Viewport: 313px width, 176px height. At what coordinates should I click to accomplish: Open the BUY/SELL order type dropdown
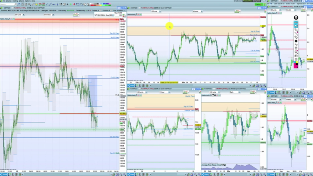pos(104,15)
